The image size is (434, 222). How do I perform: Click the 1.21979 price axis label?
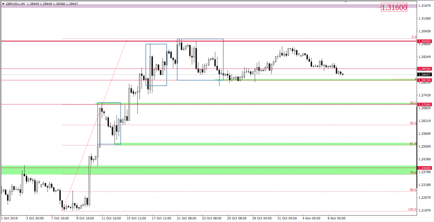click(424, 211)
